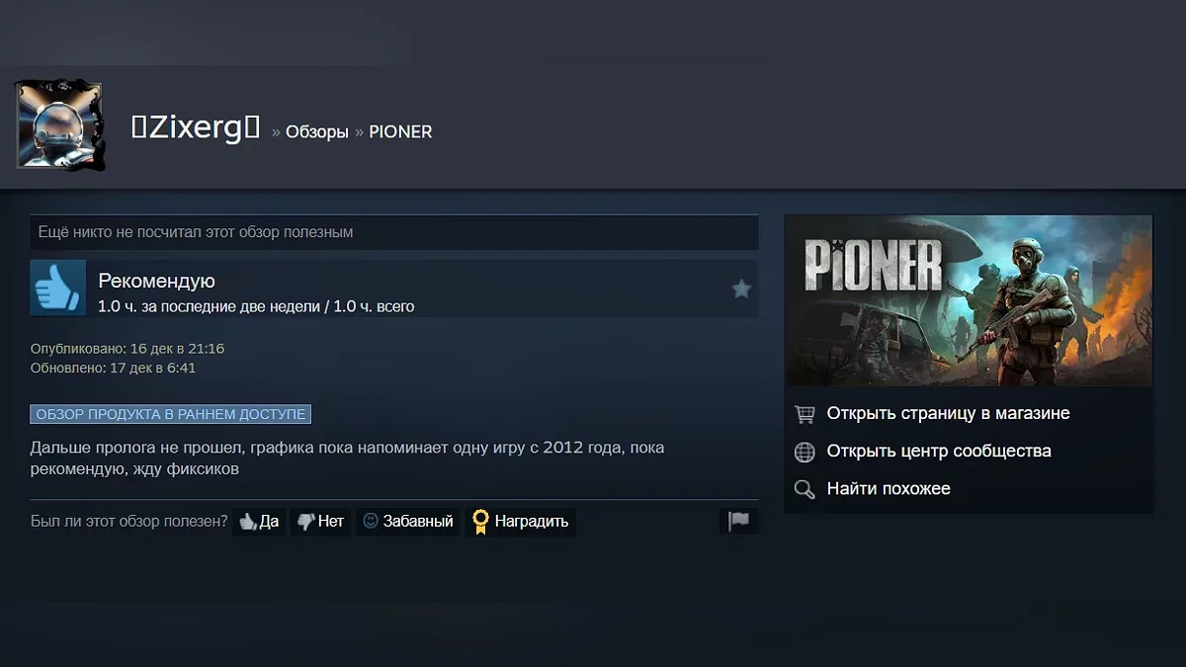Select Найти похожее link
Viewport: 1186px width, 667px height.
click(889, 488)
